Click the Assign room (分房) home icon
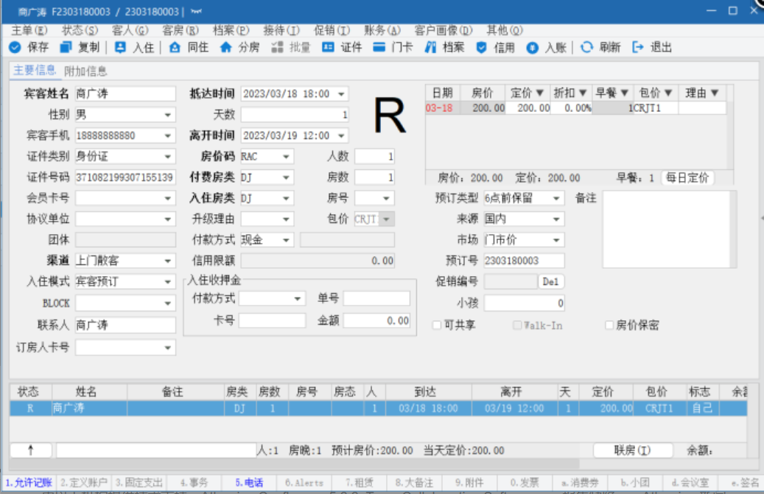The height and width of the screenshot is (494, 764). coord(225,47)
